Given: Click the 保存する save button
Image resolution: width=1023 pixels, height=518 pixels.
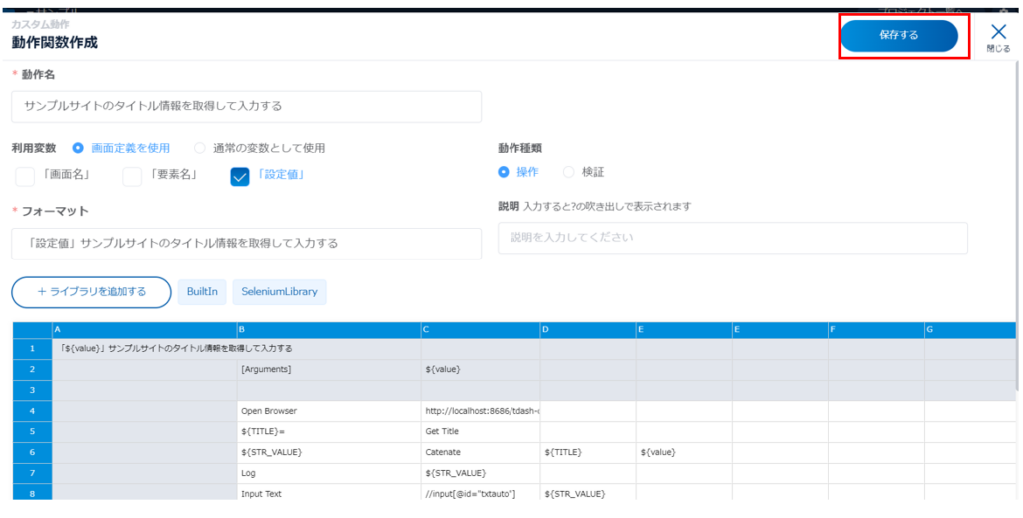Looking at the screenshot, I should pyautogui.click(x=898, y=35).
